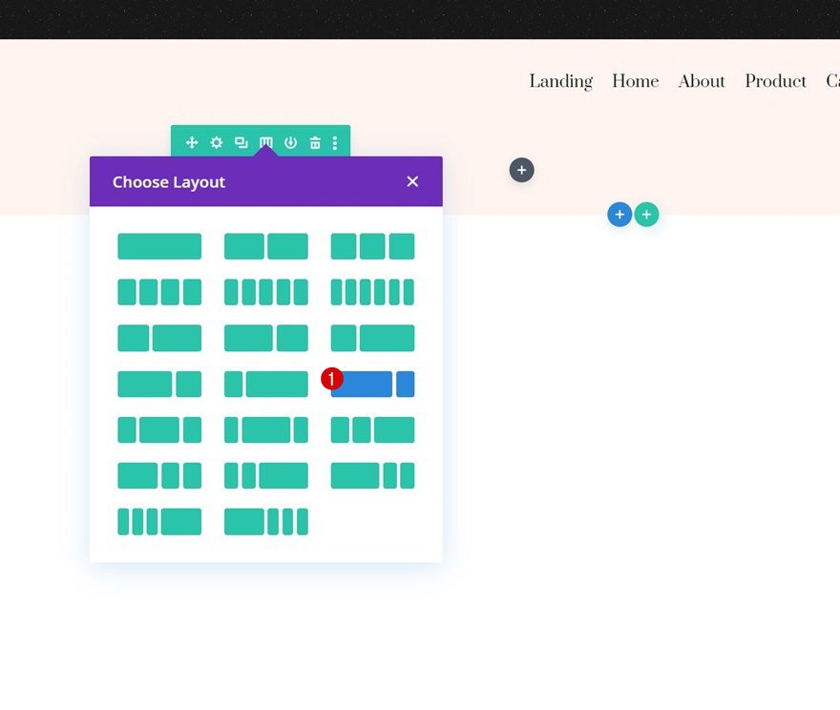Select the two equal columns layout
840x710 pixels.
(265, 246)
